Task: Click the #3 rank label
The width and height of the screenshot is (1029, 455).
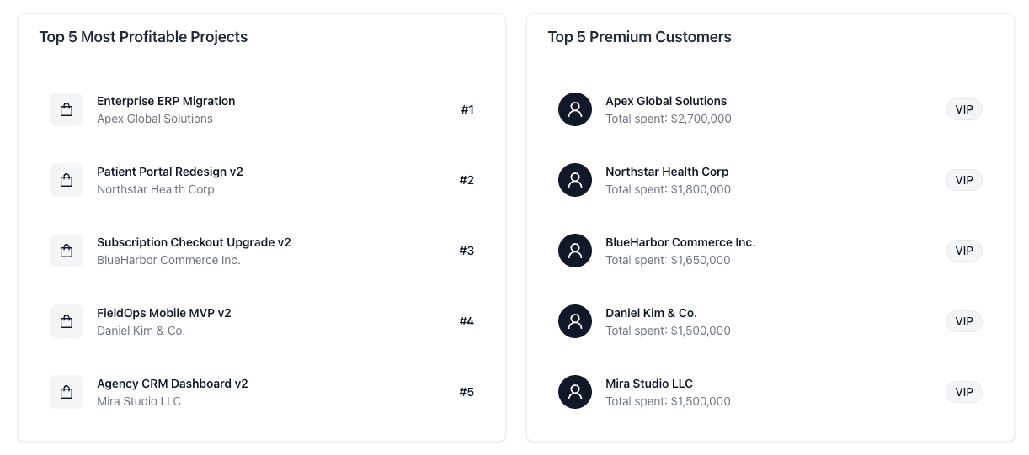Action: pos(467,251)
